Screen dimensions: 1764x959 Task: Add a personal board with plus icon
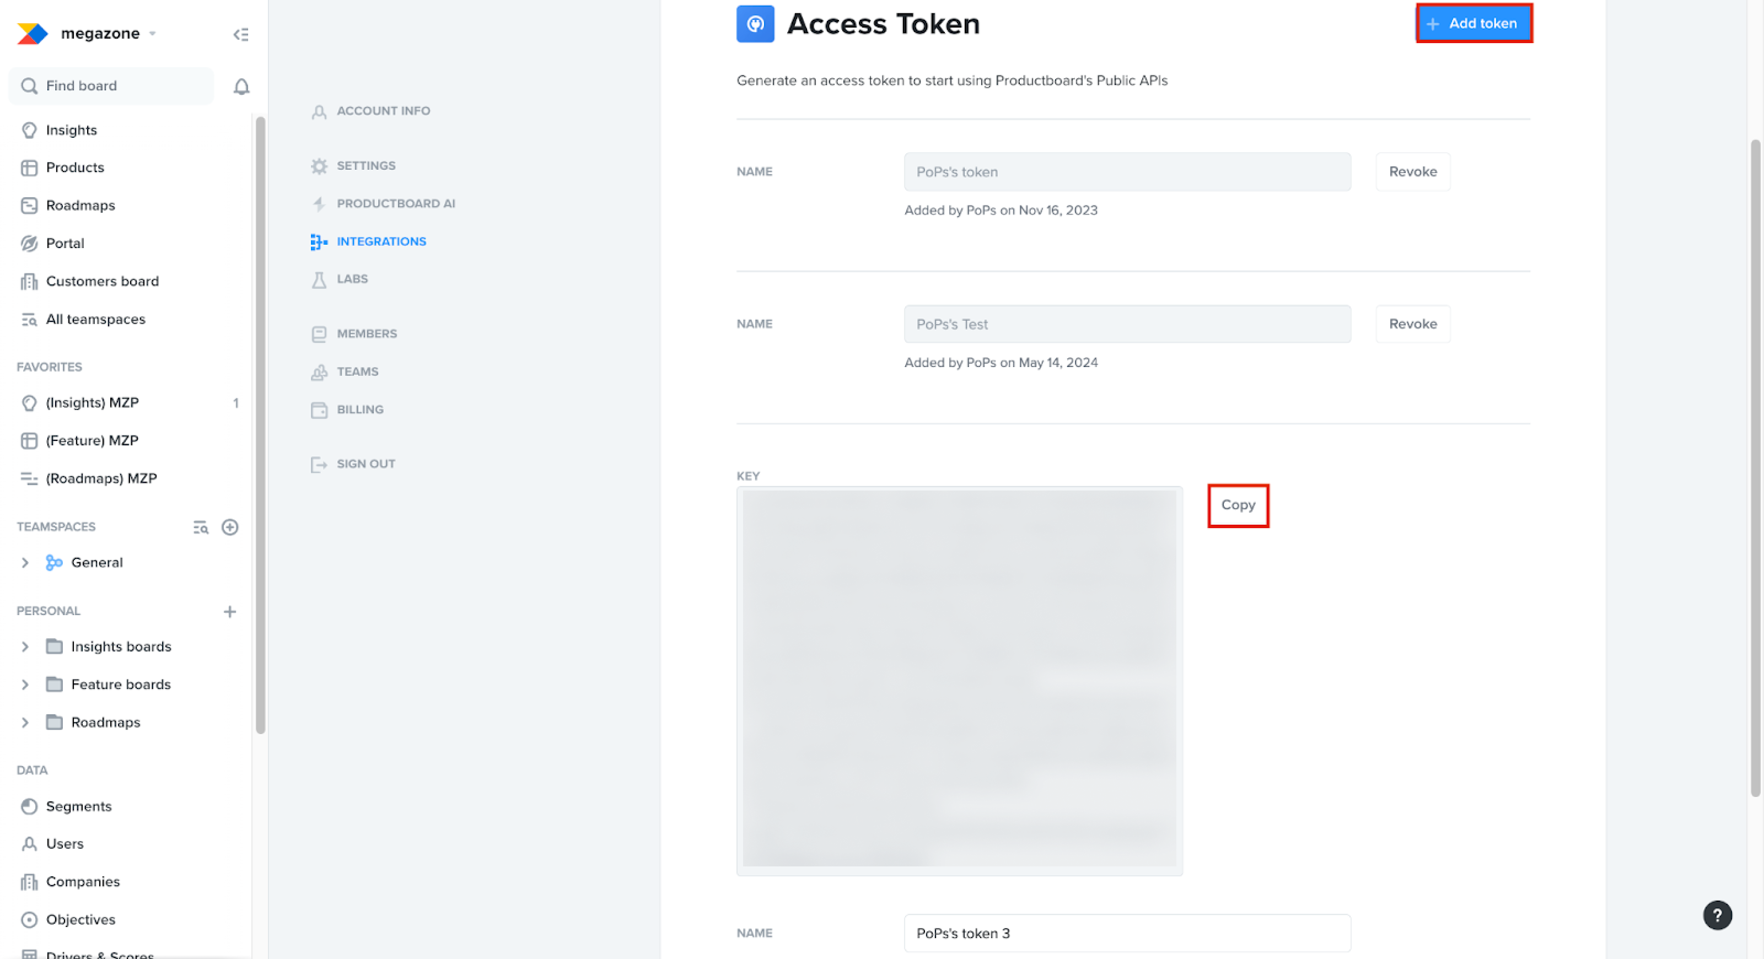tap(230, 611)
